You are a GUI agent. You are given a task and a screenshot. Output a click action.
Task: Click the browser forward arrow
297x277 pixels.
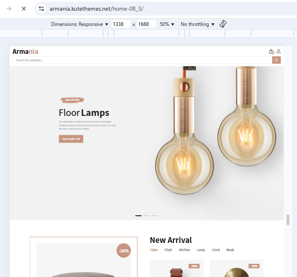9,9
